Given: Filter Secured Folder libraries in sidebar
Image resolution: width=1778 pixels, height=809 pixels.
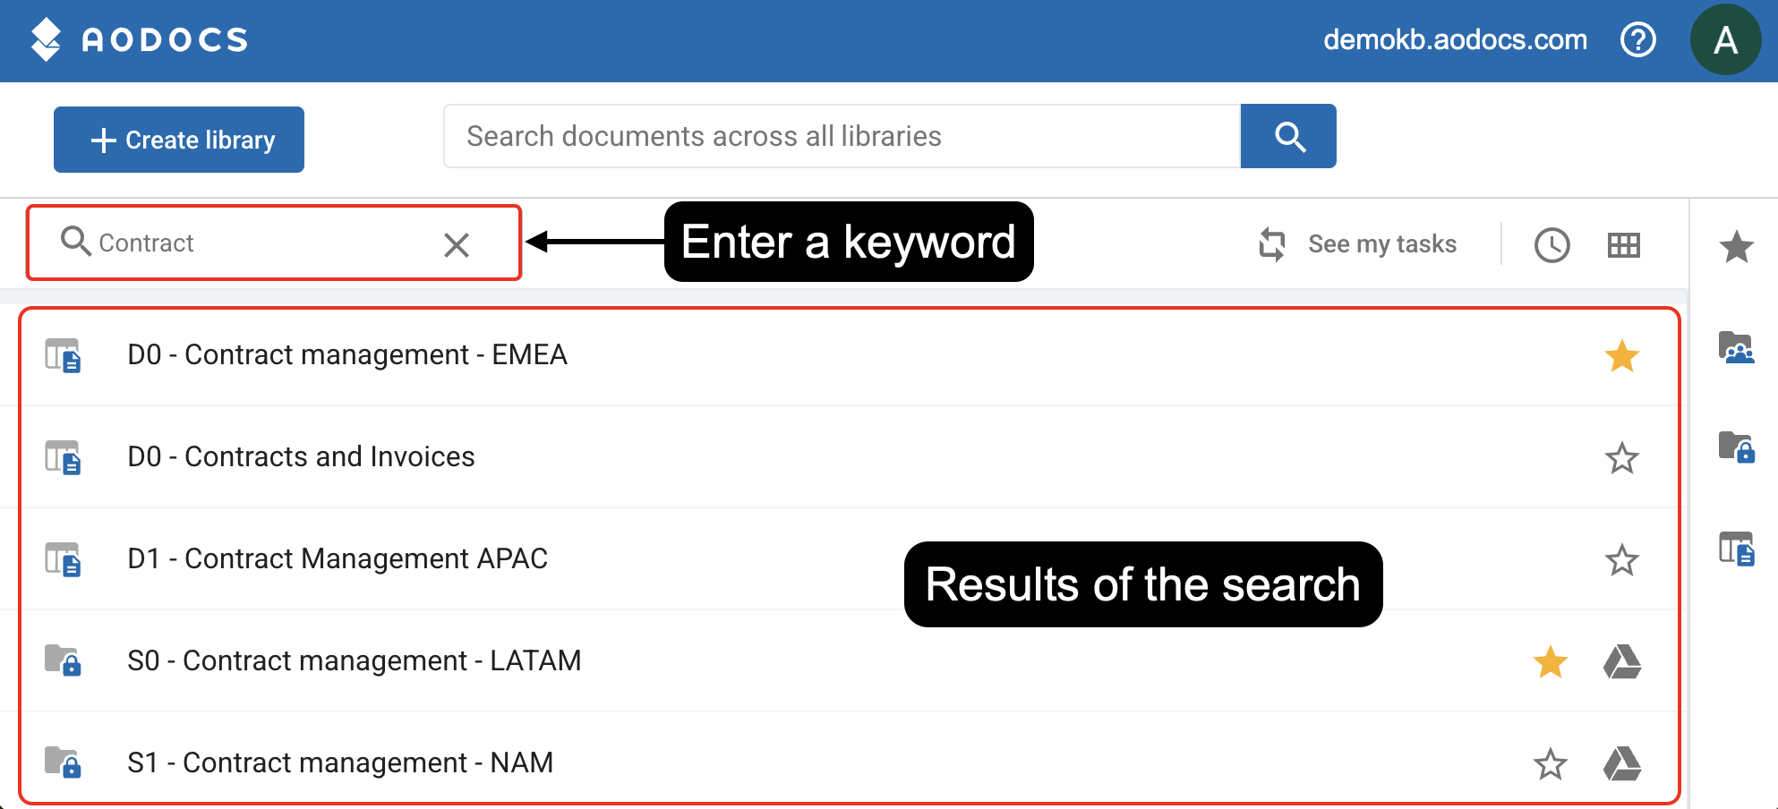Looking at the screenshot, I should click(1736, 446).
